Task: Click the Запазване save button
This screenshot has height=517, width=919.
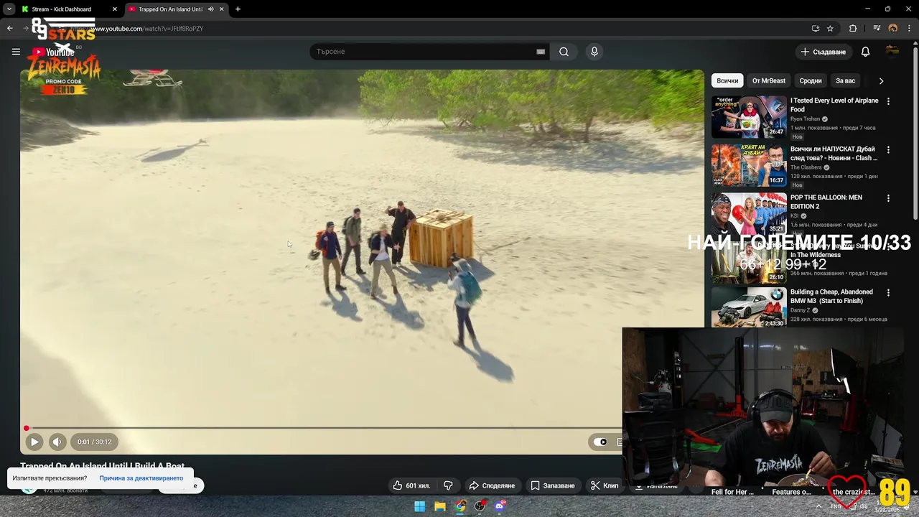Action: (553, 485)
